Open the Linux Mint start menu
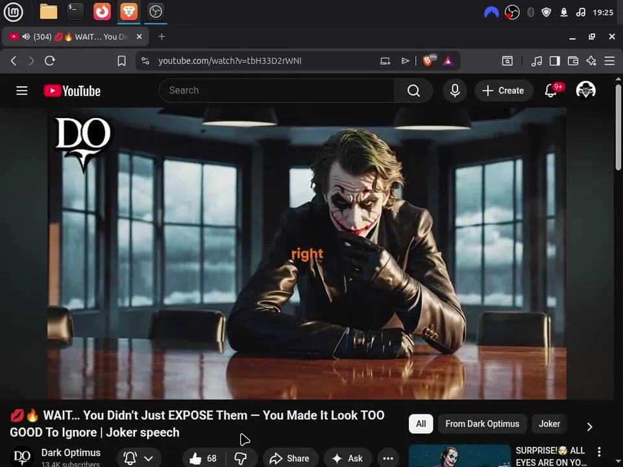This screenshot has width=623, height=467. [x=13, y=12]
